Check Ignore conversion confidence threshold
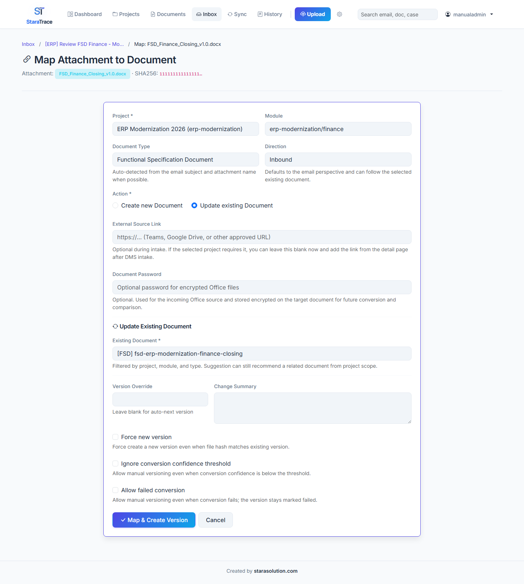This screenshot has height=584, width=524. [x=115, y=463]
